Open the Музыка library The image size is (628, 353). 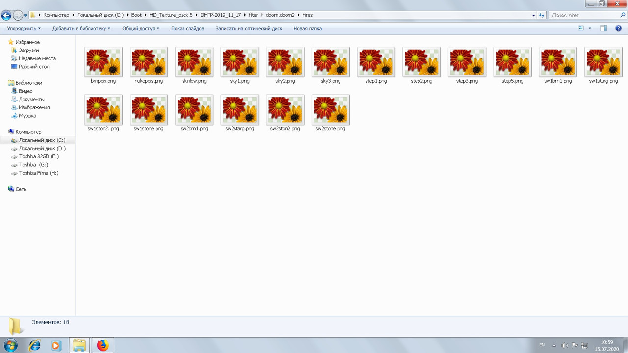(x=27, y=116)
